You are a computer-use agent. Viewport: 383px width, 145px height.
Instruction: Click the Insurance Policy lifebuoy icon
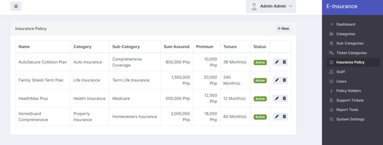coord(331,62)
